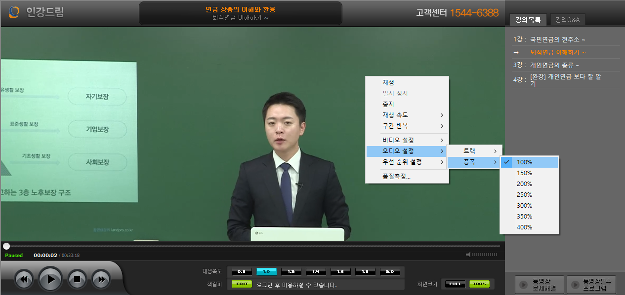Select 300% amplification
Viewport: 625px width, 295px height.
tap(529, 206)
